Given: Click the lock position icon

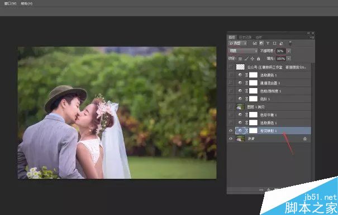Looking at the screenshot, I should 253,58.
